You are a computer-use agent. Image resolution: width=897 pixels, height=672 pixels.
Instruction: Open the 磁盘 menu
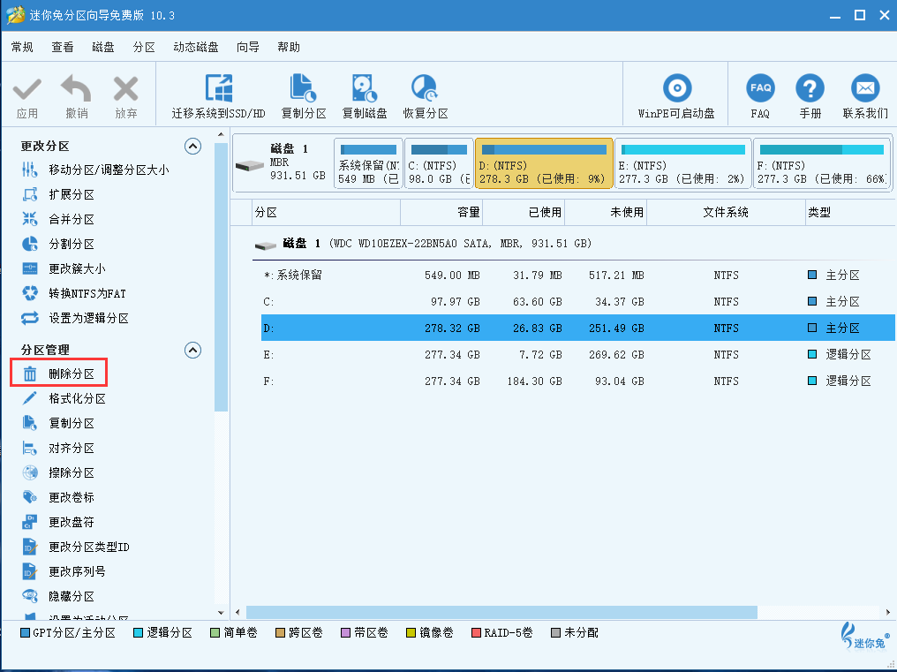click(103, 47)
